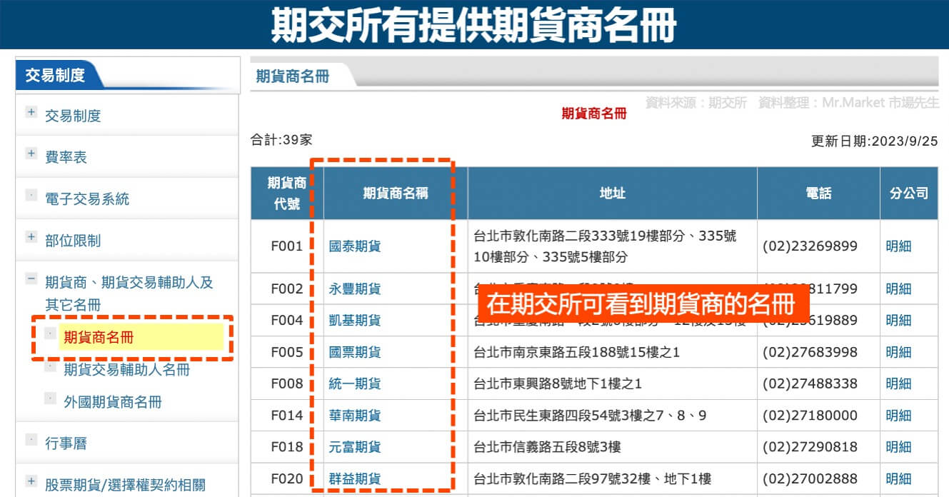Image resolution: width=949 pixels, height=497 pixels.
Task: Click address 台北市民生東路四段54號3樓之7、8、9
Action: (590, 416)
